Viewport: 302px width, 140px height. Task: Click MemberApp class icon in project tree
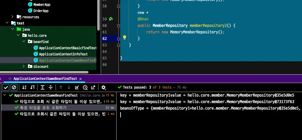click(x=30, y=4)
